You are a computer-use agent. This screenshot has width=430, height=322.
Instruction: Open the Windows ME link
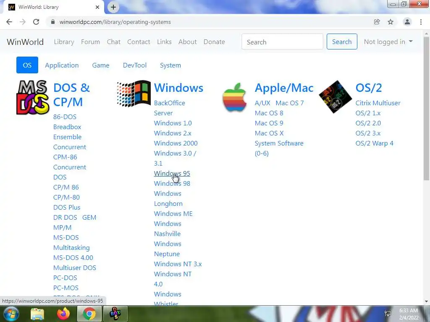173,213
